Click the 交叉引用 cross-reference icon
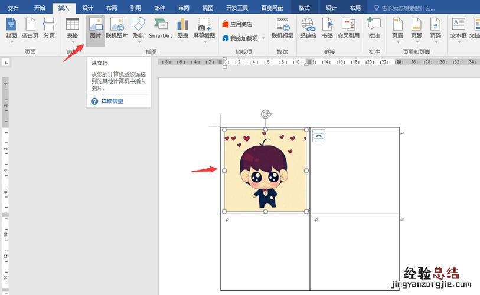 (348, 28)
